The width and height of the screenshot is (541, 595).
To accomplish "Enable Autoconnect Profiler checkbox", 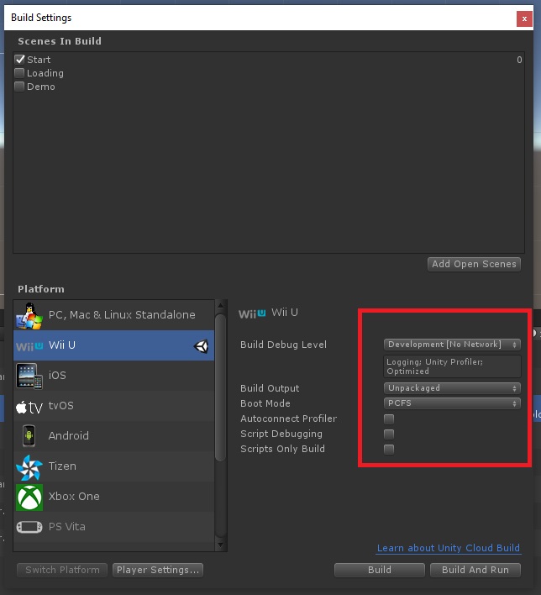I will tap(389, 419).
